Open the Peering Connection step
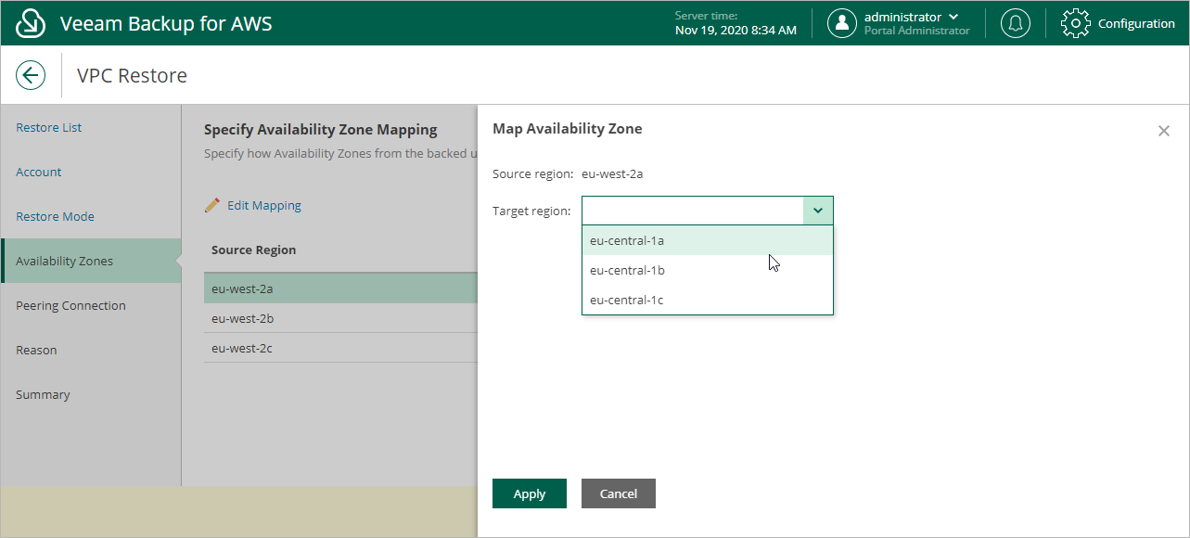Image resolution: width=1190 pixels, height=538 pixels. [70, 305]
